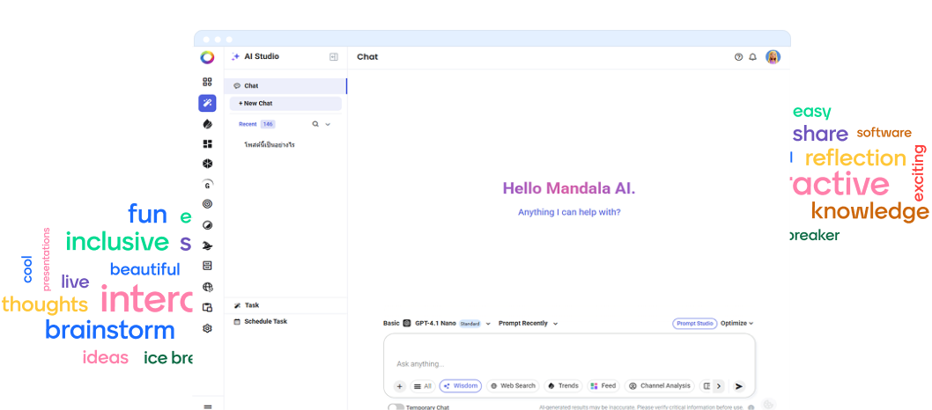
Task: Click the Standard model badge
Action: [470, 324]
